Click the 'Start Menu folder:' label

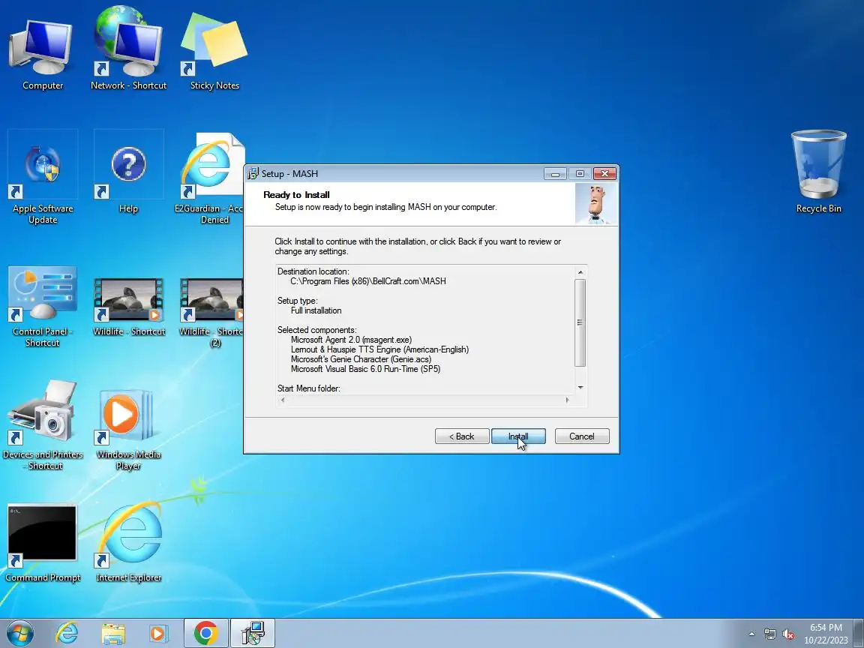click(x=308, y=388)
